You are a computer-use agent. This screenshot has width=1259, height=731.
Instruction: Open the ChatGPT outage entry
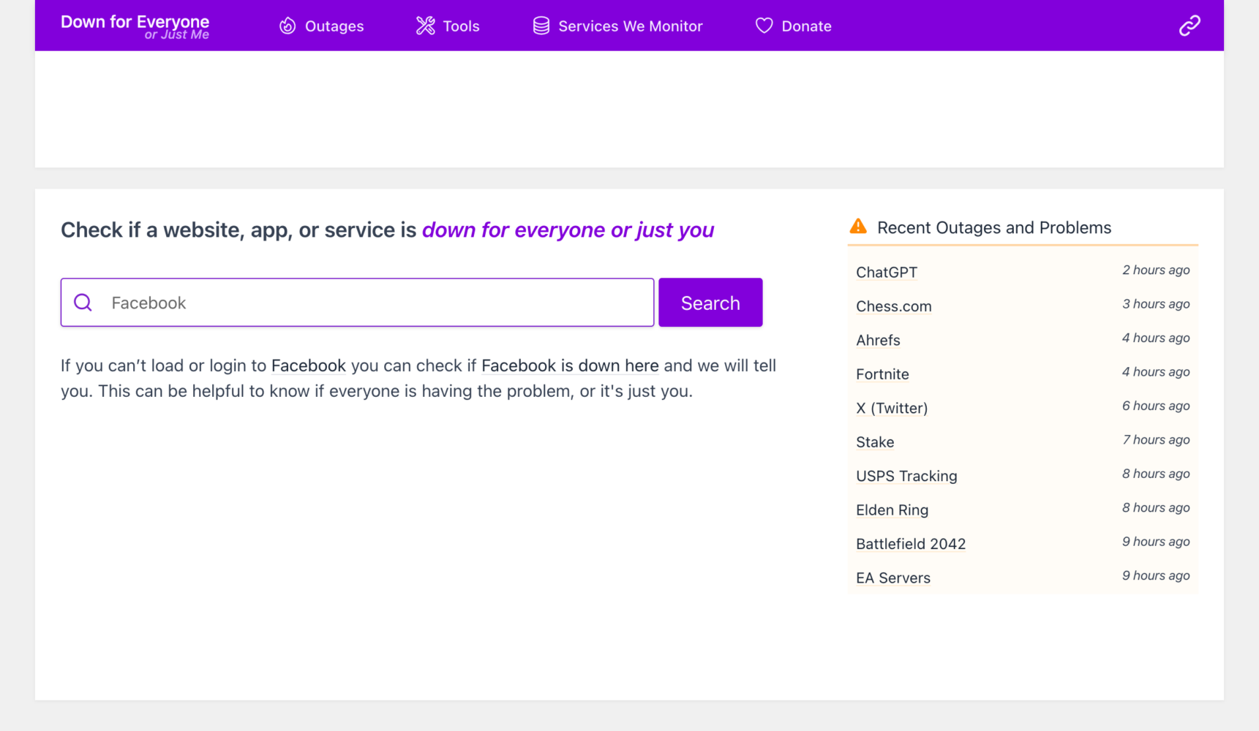tap(886, 272)
